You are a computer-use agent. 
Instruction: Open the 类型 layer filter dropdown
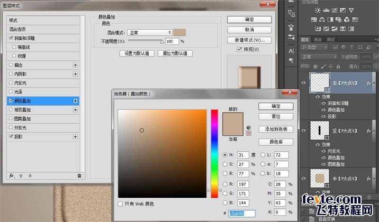coord(314,47)
